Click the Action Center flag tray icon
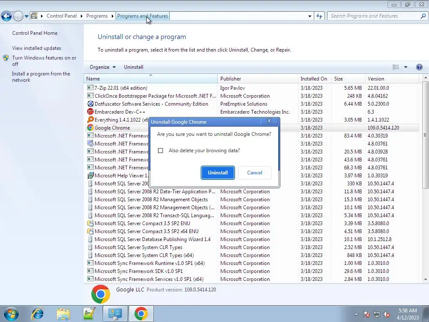429x322 pixels. click(x=367, y=314)
